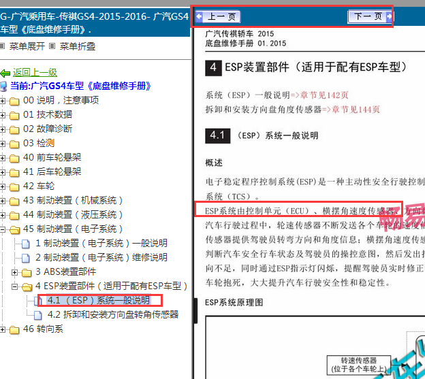Follow the =>章节见144页 link

(x=351, y=110)
